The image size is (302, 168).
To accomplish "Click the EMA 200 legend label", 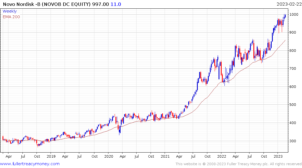I will (11, 17).
